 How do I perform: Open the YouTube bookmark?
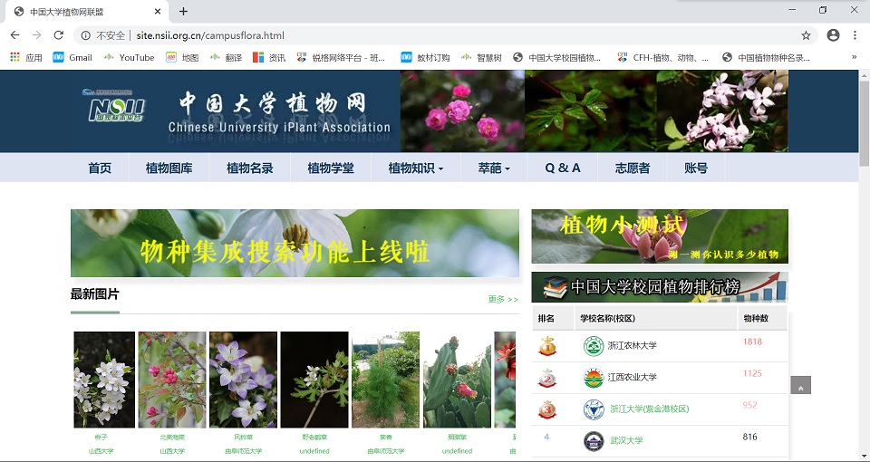click(128, 57)
